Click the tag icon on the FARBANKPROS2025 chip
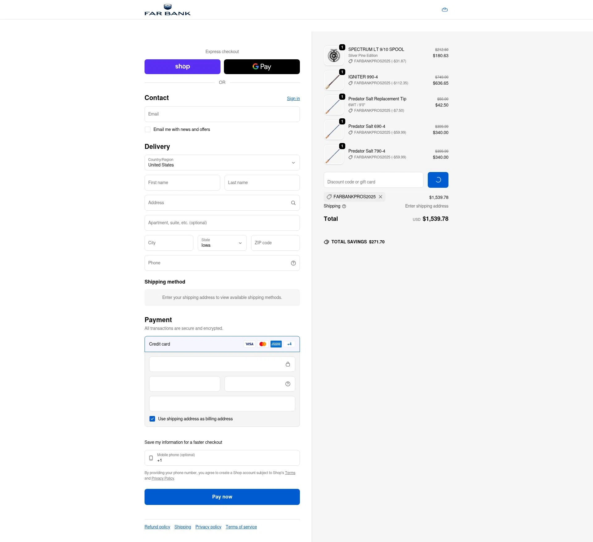The height and width of the screenshot is (542, 593). 329,197
